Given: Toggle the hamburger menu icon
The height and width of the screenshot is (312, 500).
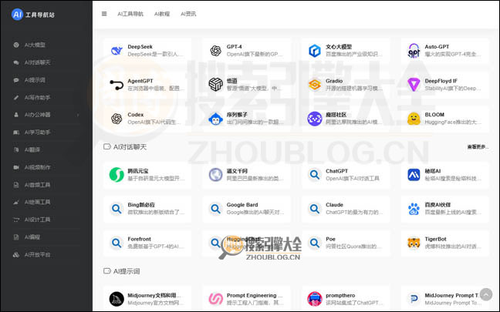Looking at the screenshot, I should [104, 14].
